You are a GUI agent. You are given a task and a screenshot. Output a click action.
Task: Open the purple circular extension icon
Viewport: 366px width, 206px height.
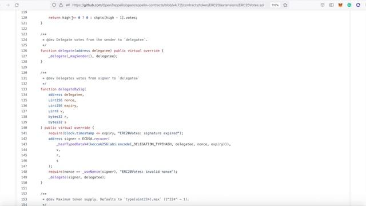click(358, 5)
